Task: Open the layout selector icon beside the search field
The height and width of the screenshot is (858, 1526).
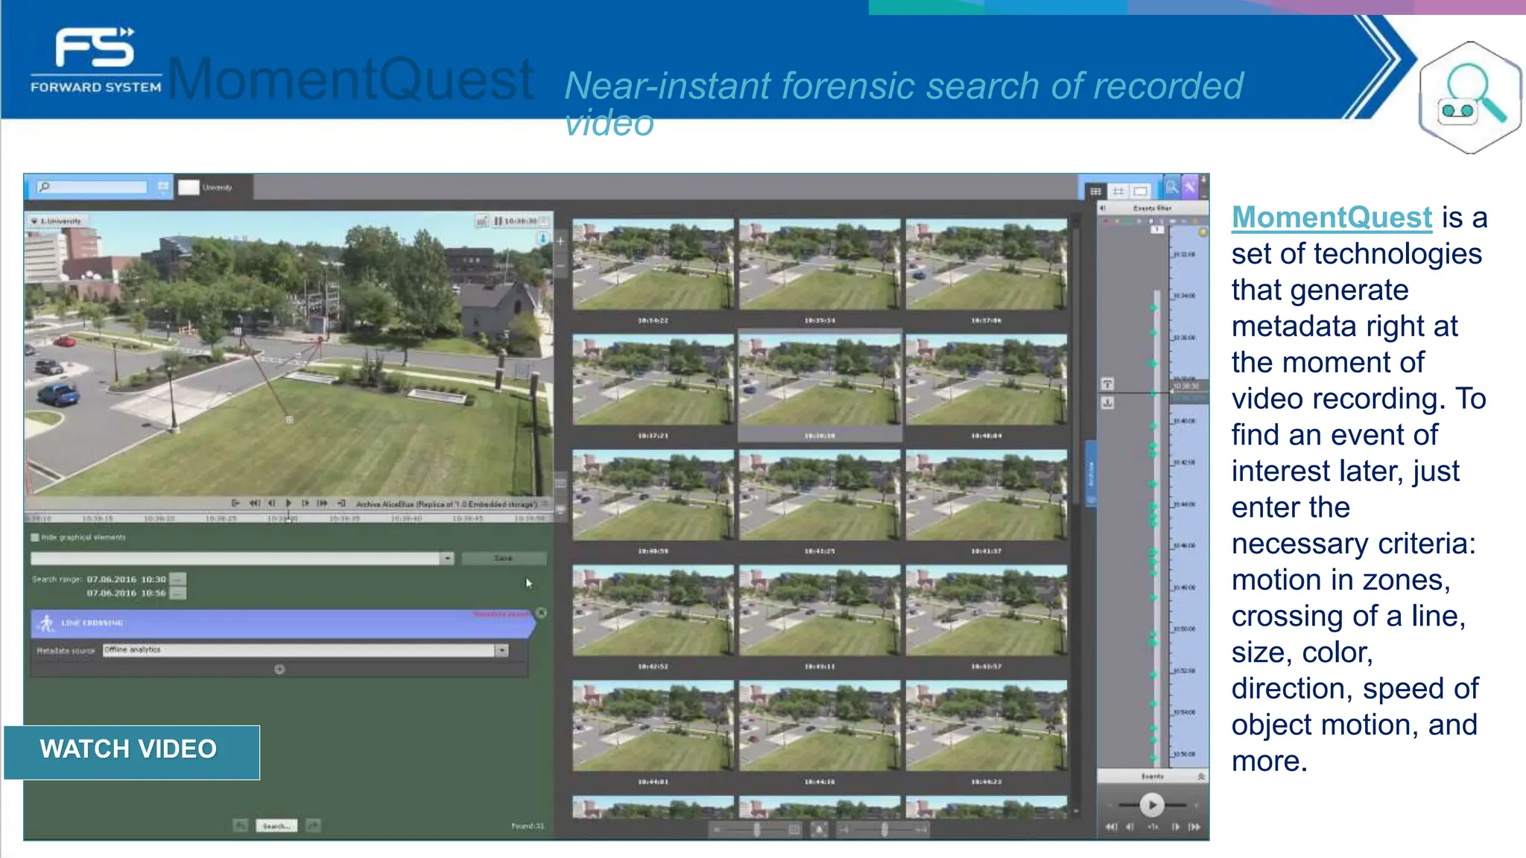Action: [163, 187]
